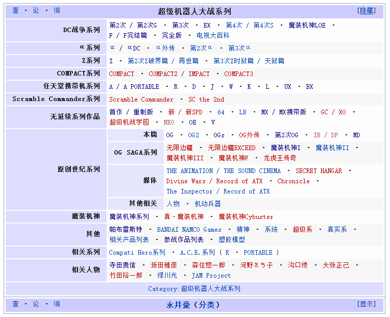The width and height of the screenshot is (390, 317).
Task: Open the Compati Hero系列 link
Action: pyautogui.click(x=137, y=252)
